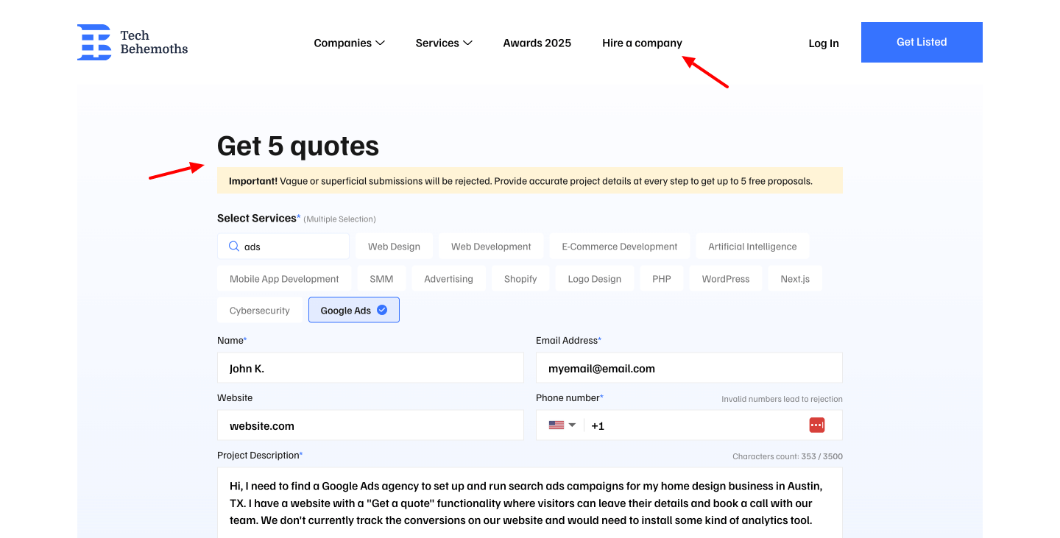Deselect the Google Ads service chip
The height and width of the screenshot is (538, 1060).
(x=354, y=310)
